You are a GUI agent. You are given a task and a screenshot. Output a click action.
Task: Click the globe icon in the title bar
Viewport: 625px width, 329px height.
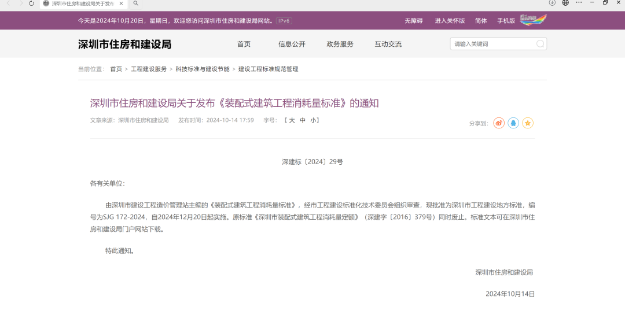[x=565, y=3]
